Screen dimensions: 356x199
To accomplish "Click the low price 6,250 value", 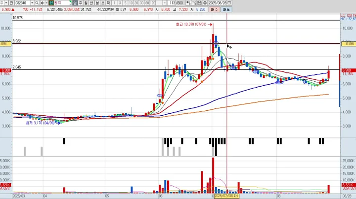I will click(201, 9).
